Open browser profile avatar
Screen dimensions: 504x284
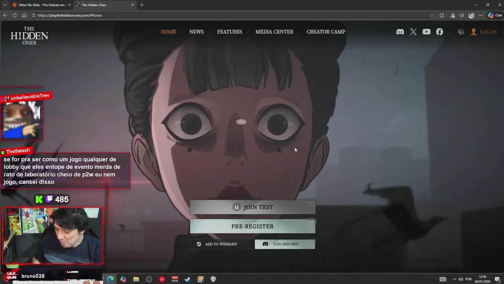pos(471,15)
